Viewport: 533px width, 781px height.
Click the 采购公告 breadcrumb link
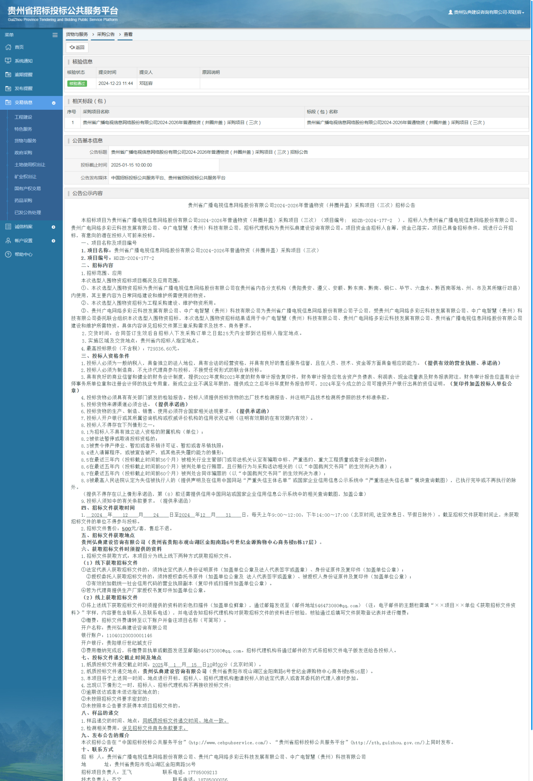click(106, 34)
